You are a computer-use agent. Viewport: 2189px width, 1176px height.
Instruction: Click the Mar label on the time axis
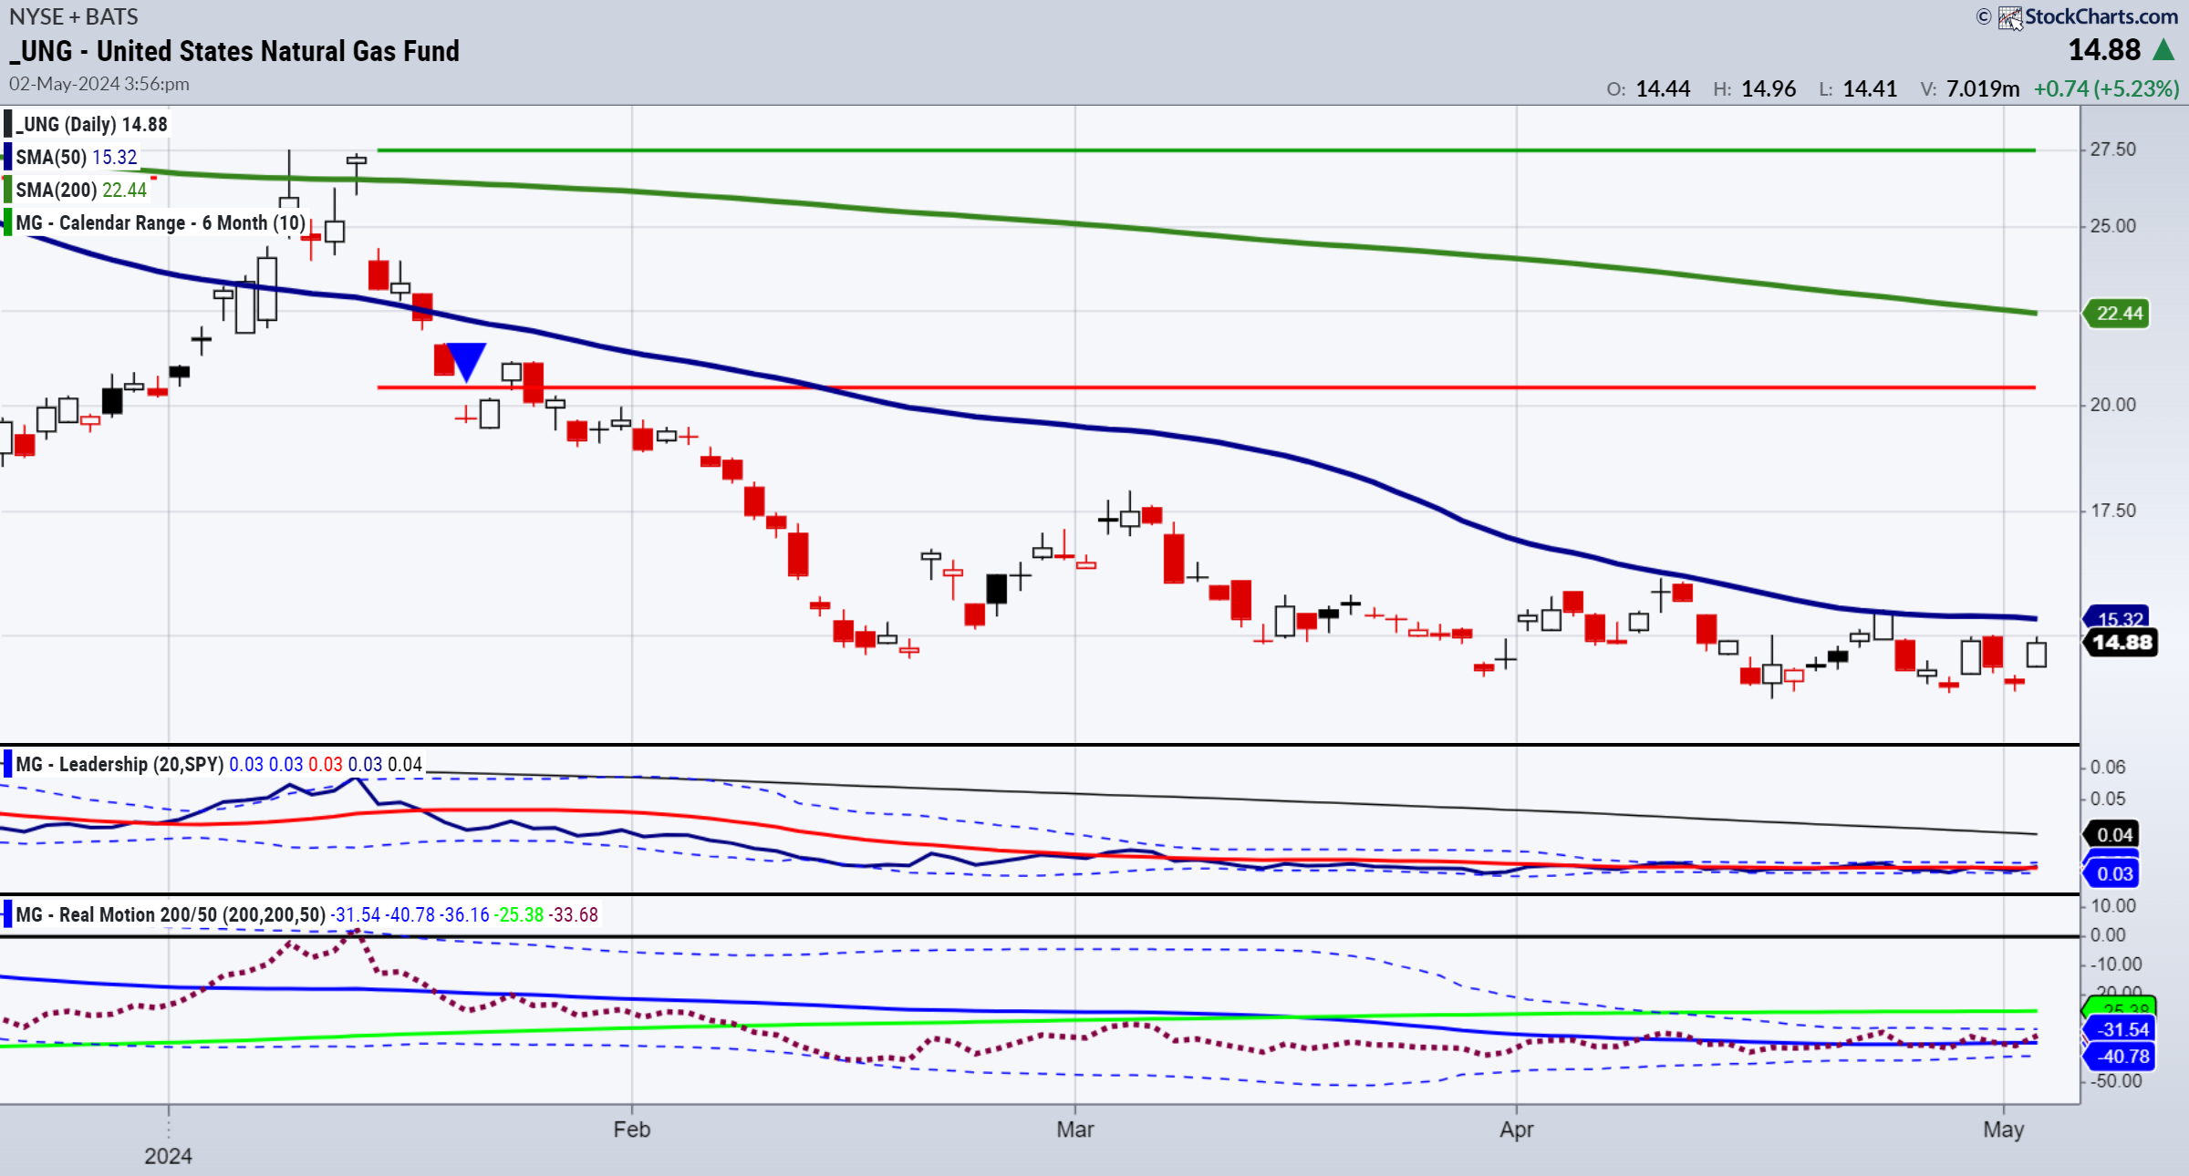click(1075, 1130)
